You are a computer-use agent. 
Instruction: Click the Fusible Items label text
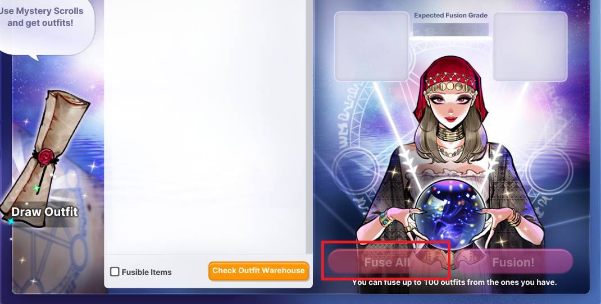[147, 272]
